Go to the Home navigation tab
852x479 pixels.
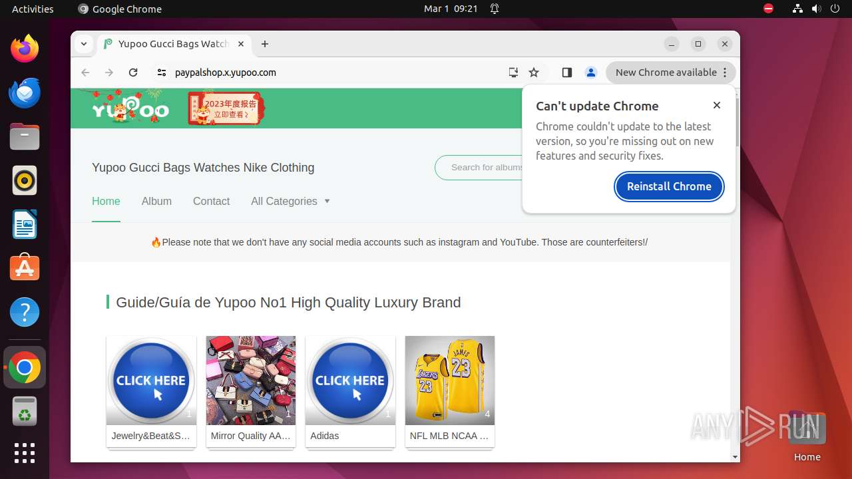click(x=106, y=201)
